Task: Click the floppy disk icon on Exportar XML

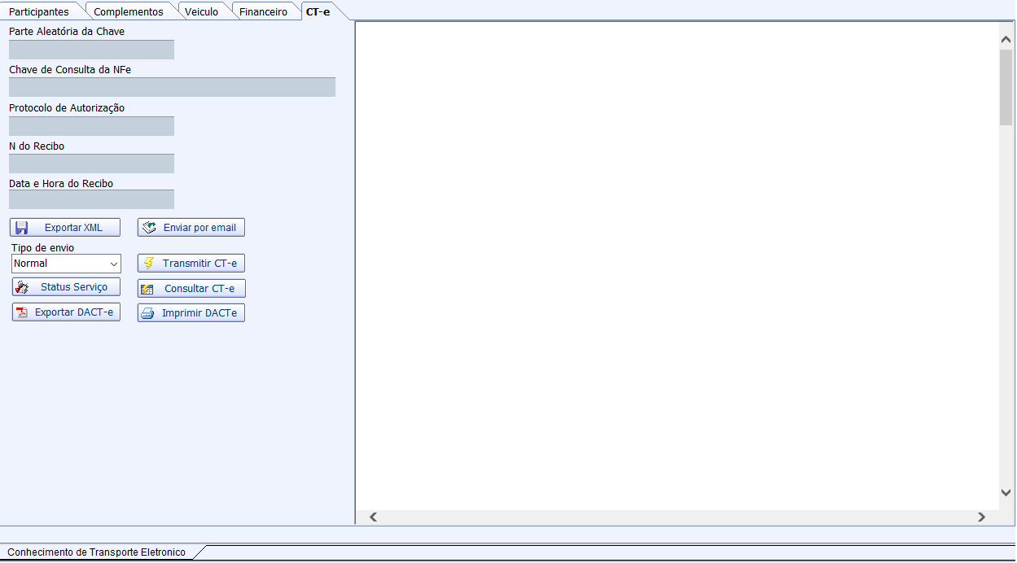Action: [22, 228]
